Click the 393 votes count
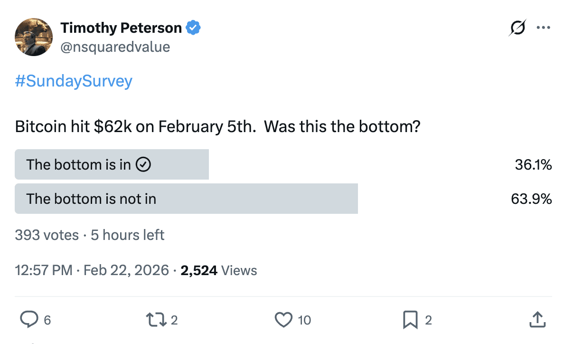564x344 pixels. coord(47,235)
